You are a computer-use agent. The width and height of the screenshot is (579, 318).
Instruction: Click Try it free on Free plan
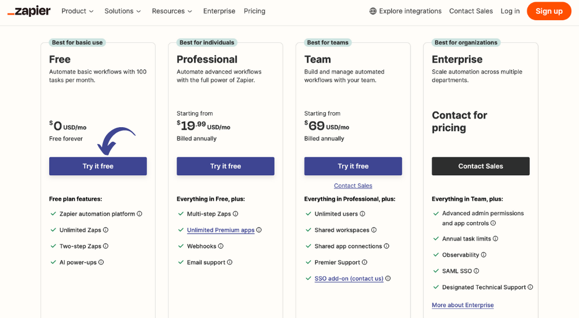pos(98,166)
